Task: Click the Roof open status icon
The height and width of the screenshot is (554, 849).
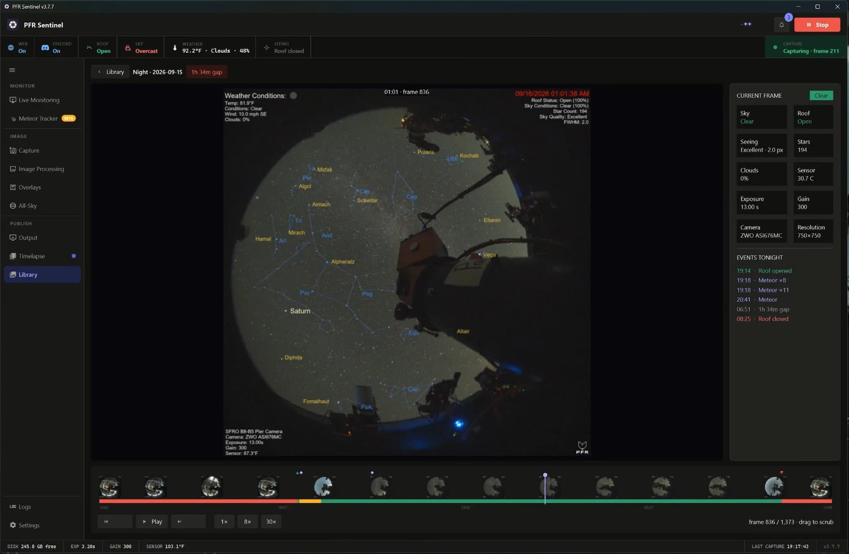Action: 89,47
